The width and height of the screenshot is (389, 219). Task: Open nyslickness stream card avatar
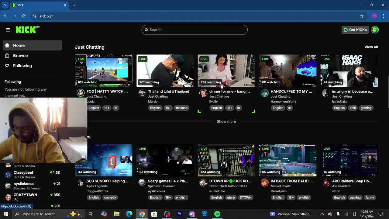pyautogui.click(x=142, y=182)
